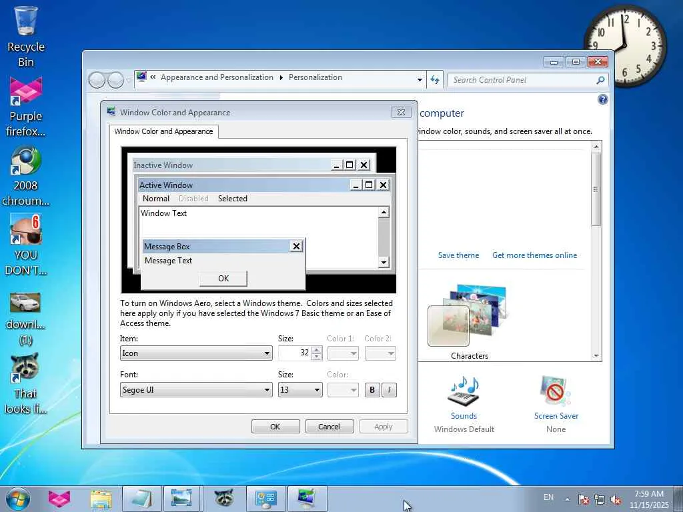Open the Item dropdown showing Icon

(x=196, y=353)
